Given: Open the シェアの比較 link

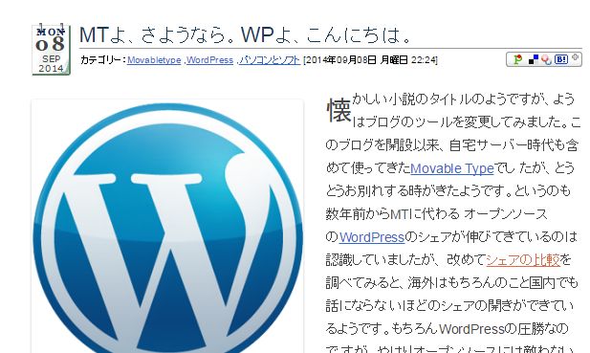Looking at the screenshot, I should point(523,259).
